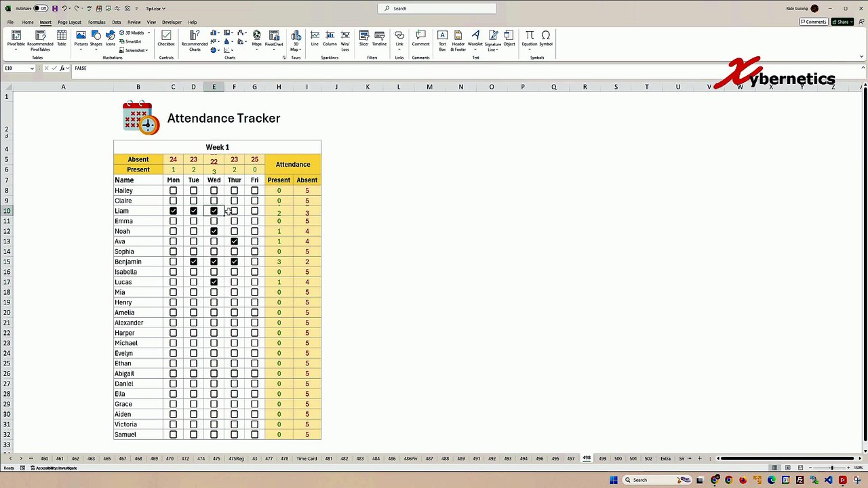Collapse the ribbon with the chevron
The height and width of the screenshot is (488, 868).
pyautogui.click(x=862, y=58)
